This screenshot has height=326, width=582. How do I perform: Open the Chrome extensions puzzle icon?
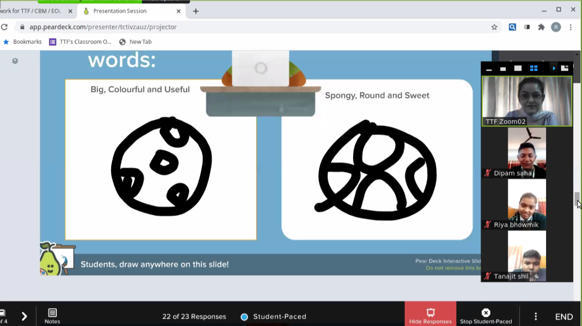541,27
